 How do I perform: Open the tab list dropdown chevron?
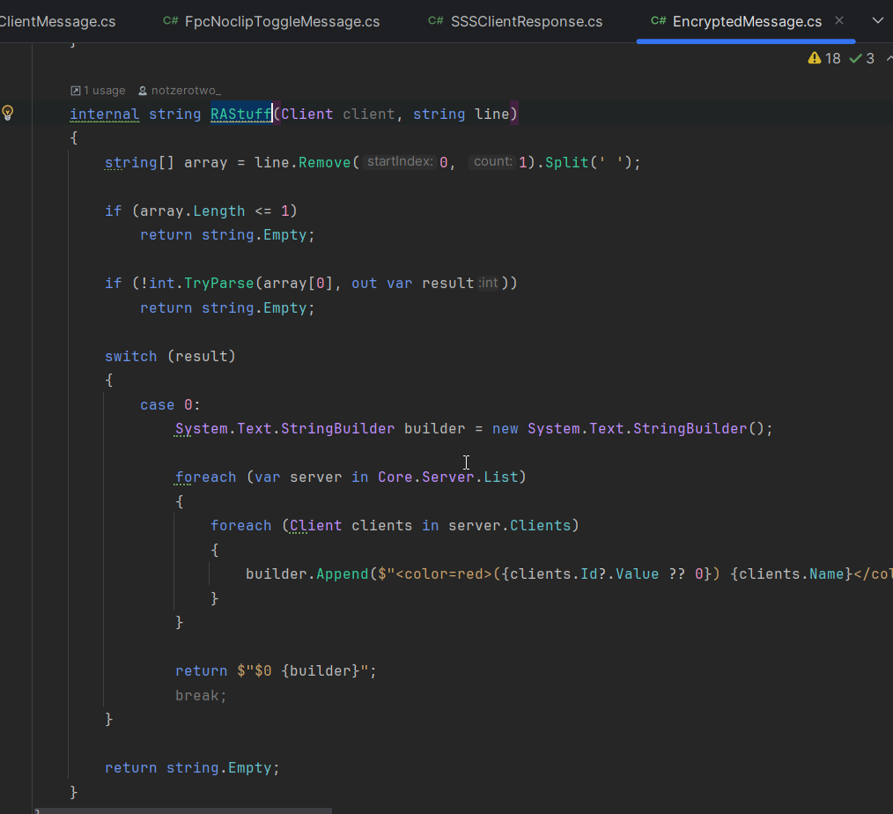878,20
